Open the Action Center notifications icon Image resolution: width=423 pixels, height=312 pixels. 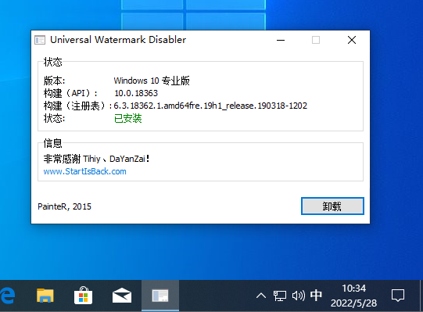(398, 296)
